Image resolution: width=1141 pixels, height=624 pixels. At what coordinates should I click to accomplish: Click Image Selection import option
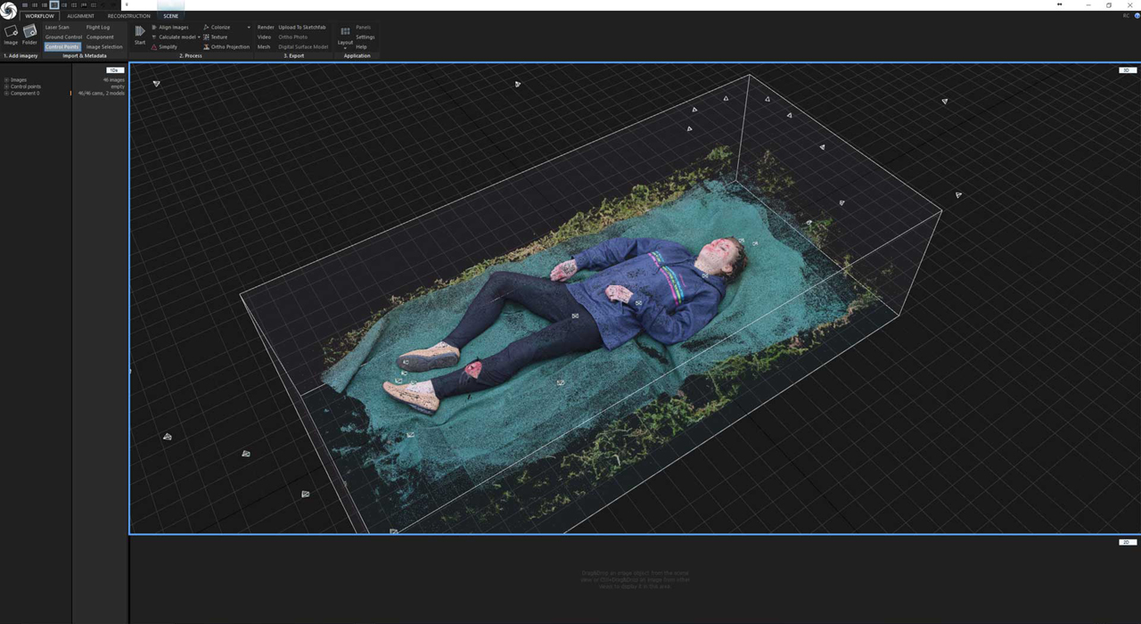[x=104, y=47]
